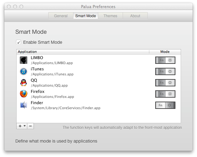The height and width of the screenshot is (157, 197).
Task: Toggle the Fn mode switch for LIMBO
Action: tap(165, 60)
